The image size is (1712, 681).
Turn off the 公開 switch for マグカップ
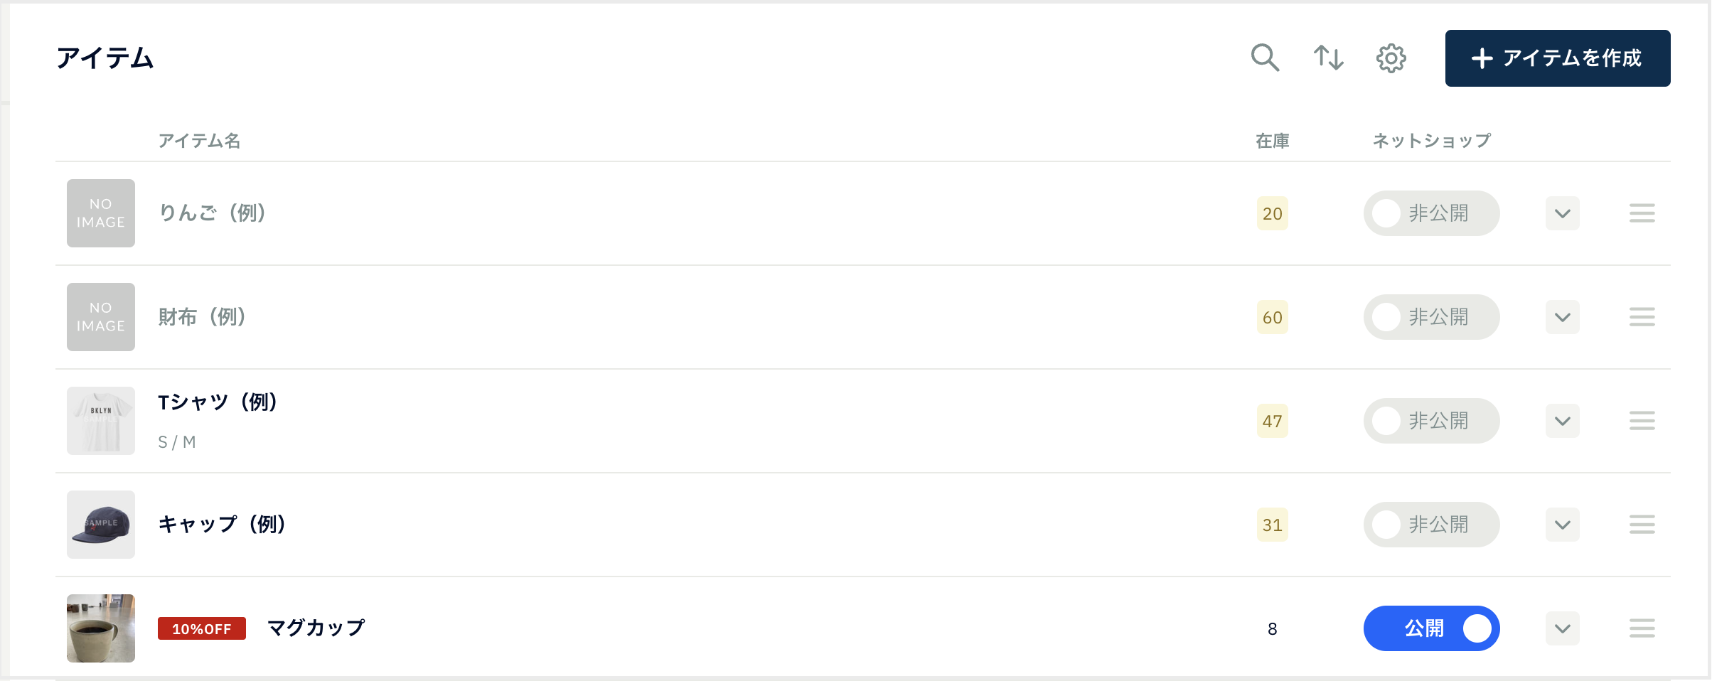1431,628
